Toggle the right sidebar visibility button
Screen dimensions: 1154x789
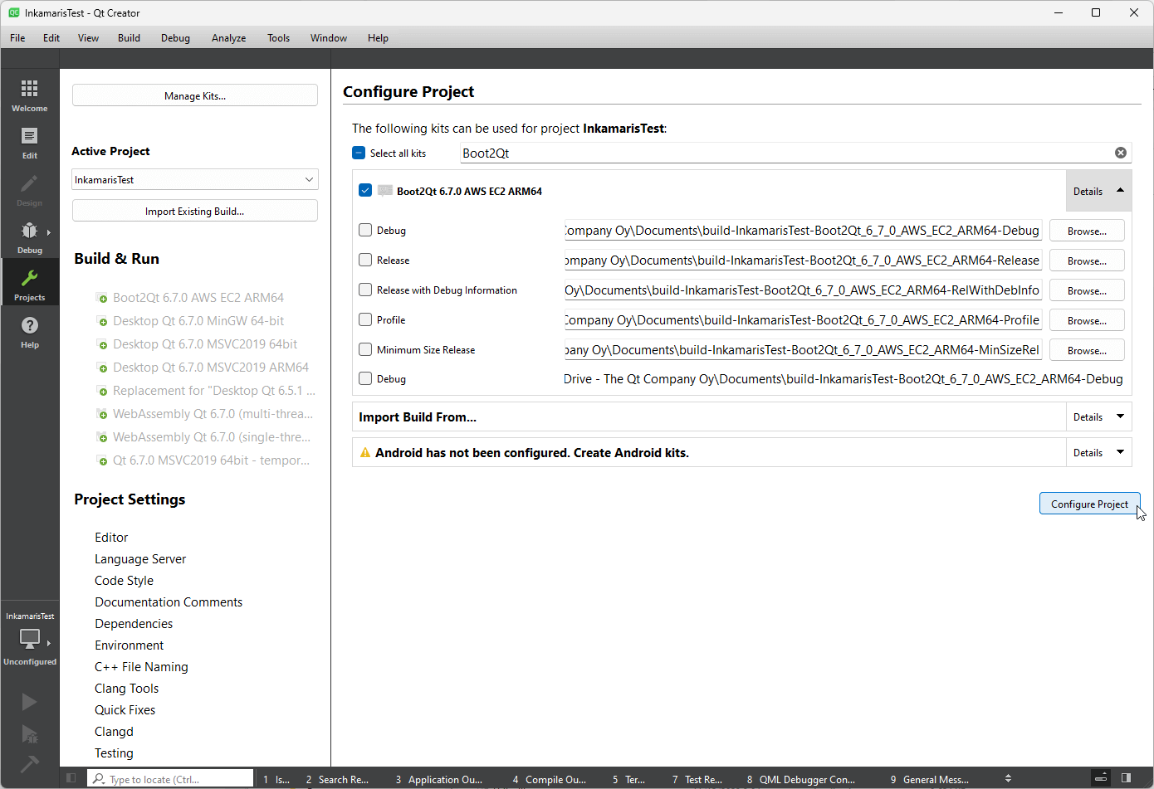[x=1126, y=778]
